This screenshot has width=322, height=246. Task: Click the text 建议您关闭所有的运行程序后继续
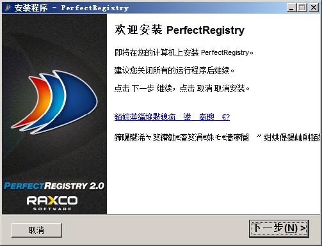[x=174, y=70]
